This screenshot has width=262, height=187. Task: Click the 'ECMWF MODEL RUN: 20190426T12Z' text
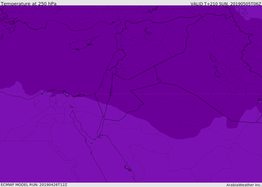34,185
